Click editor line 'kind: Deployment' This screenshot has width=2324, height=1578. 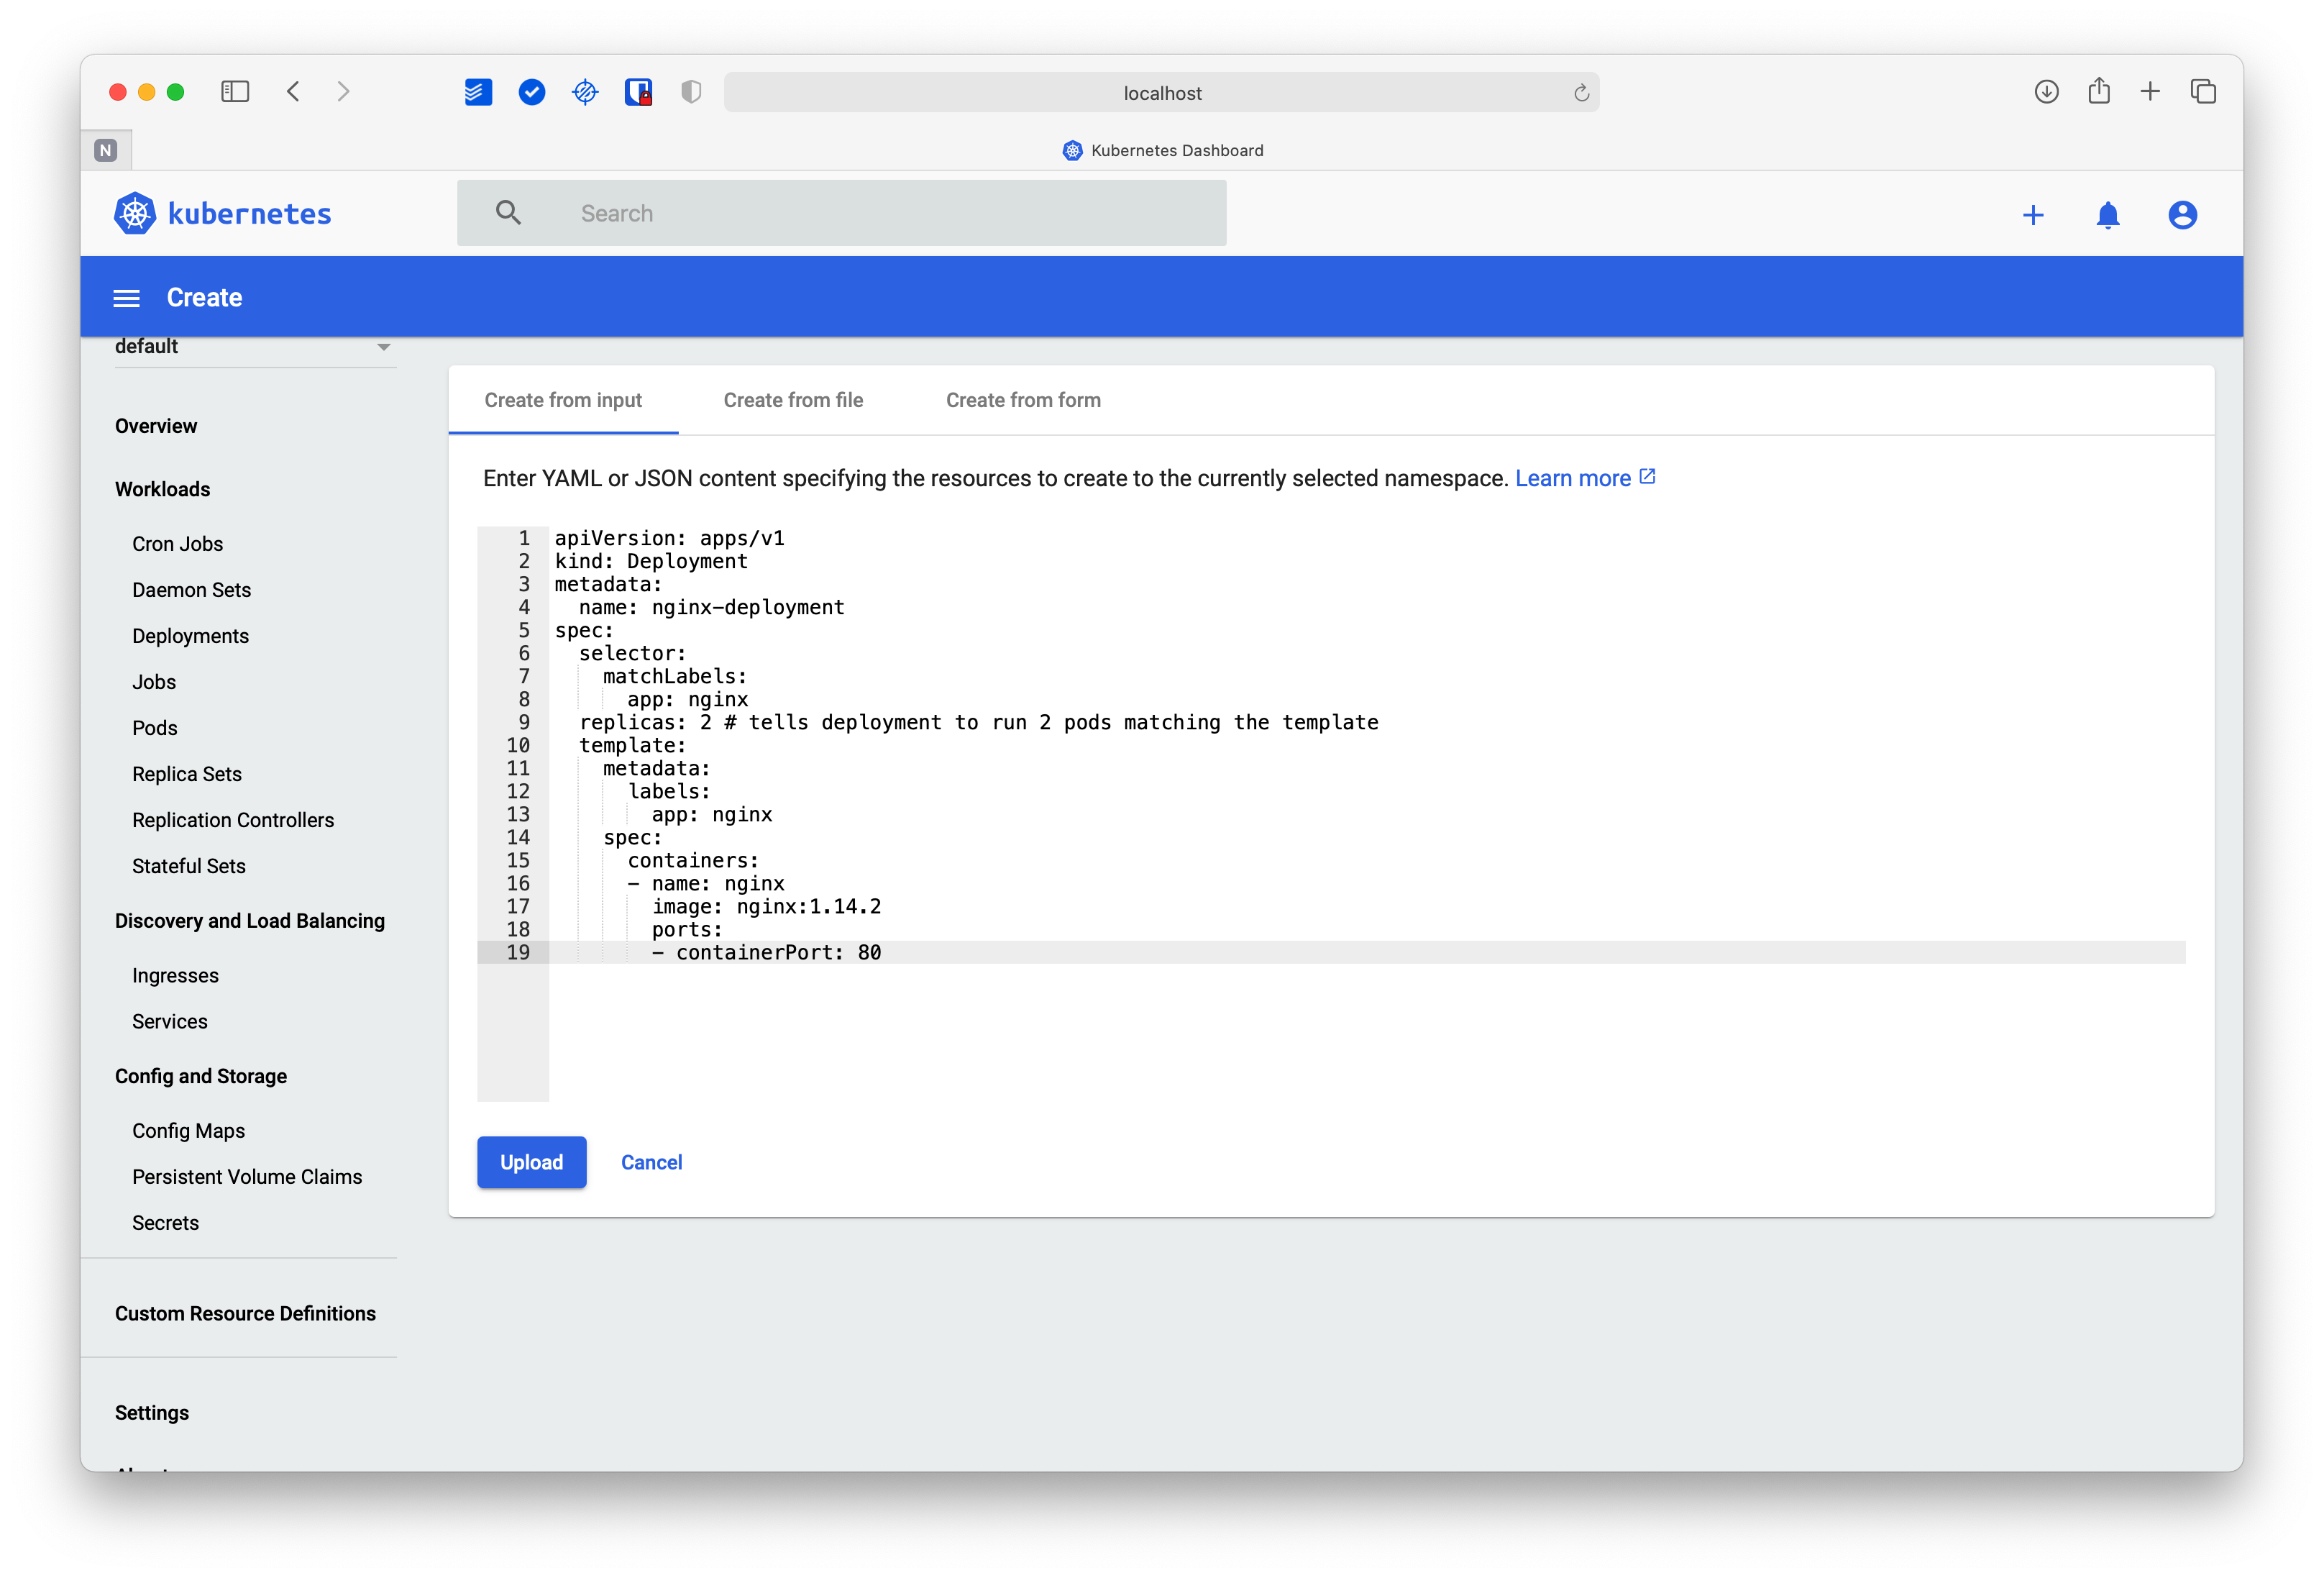pos(651,561)
